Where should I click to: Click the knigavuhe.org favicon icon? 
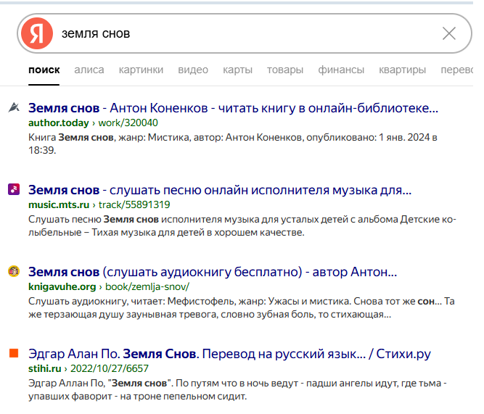[x=13, y=271]
